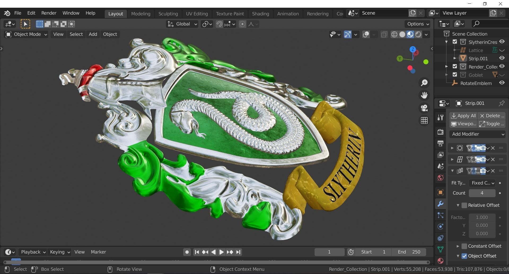This screenshot has width=509, height=274.
Task: Open the Object Constraints tab
Action: click(x=440, y=238)
